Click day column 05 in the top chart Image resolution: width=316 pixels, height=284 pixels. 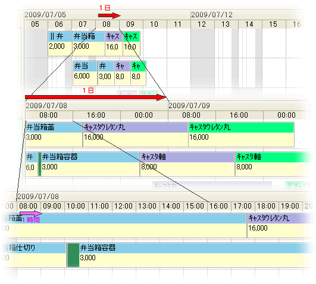[x=36, y=24]
